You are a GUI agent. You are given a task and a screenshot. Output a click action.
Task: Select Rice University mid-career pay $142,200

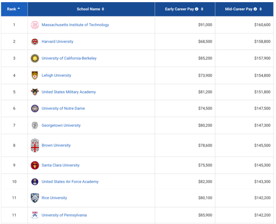(244, 198)
